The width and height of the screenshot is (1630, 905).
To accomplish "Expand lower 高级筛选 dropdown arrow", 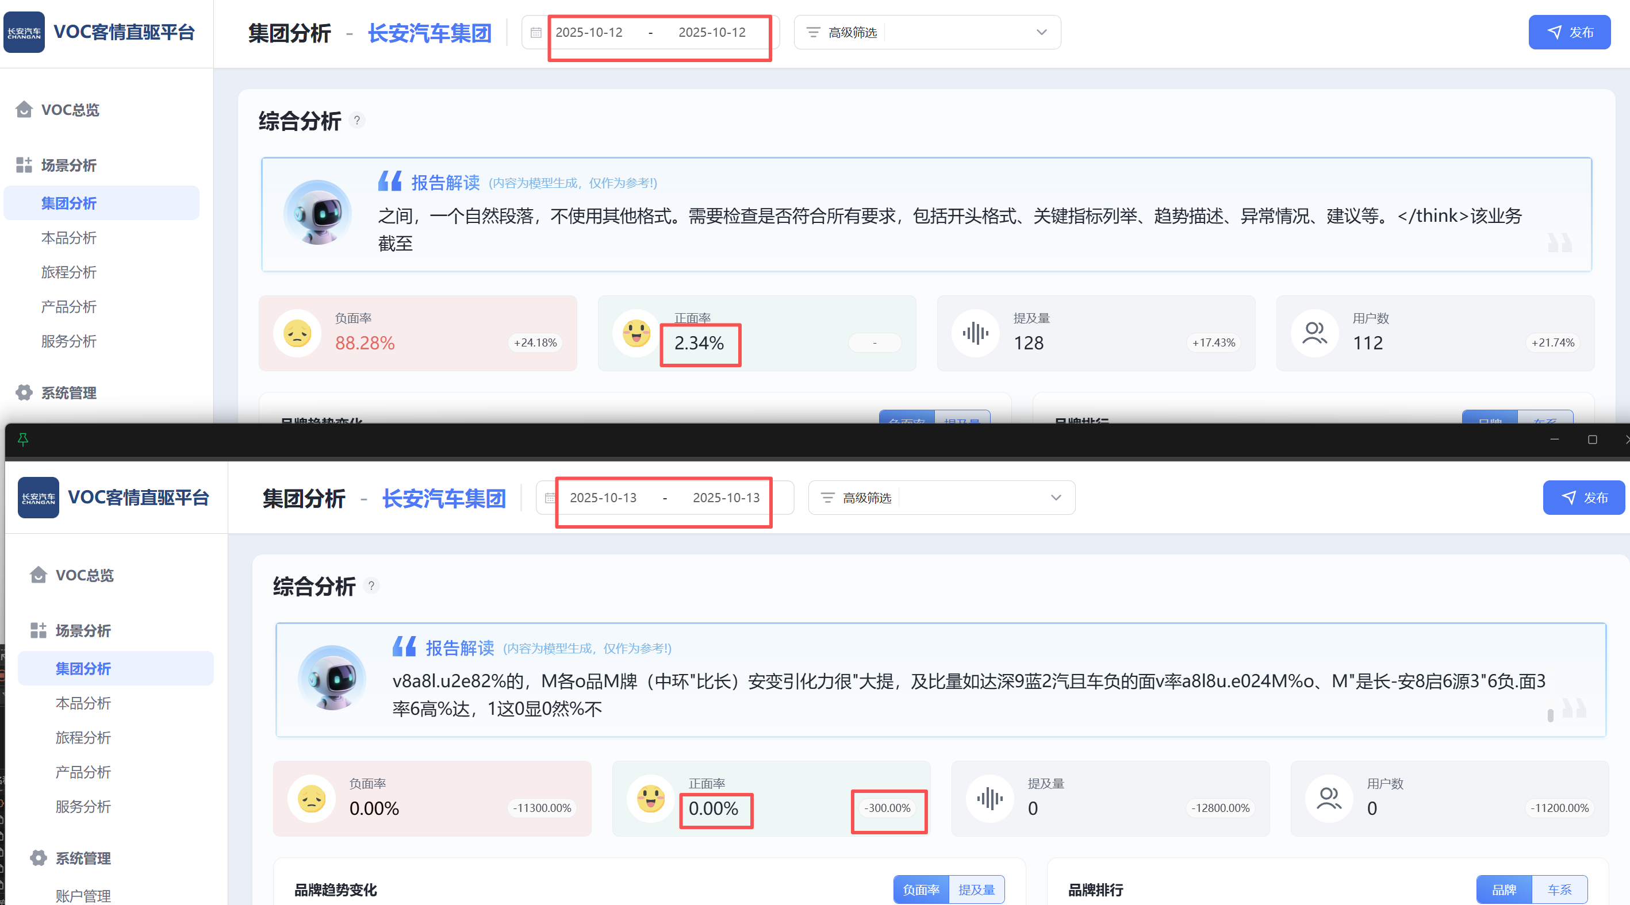I will click(x=1056, y=498).
